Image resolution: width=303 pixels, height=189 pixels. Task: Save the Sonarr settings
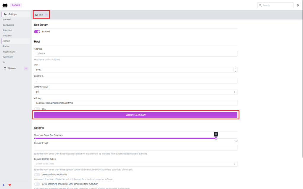tap(41, 15)
